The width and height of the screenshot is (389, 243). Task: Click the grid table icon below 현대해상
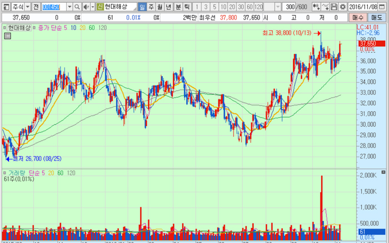[x=7, y=36]
